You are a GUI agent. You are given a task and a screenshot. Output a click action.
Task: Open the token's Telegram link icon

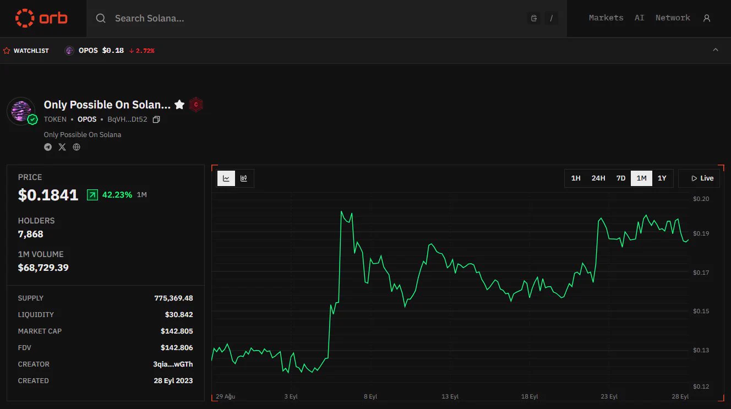click(48, 147)
